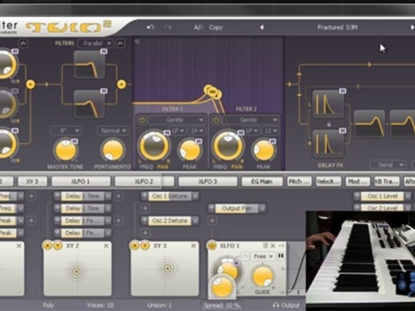Open the 8" octave dropdown
Screen dimensions: 415x311
coord(66,130)
